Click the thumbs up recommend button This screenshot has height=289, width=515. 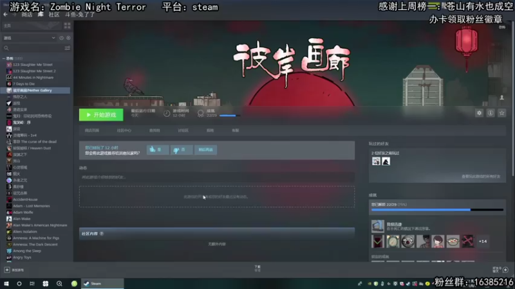158,150
